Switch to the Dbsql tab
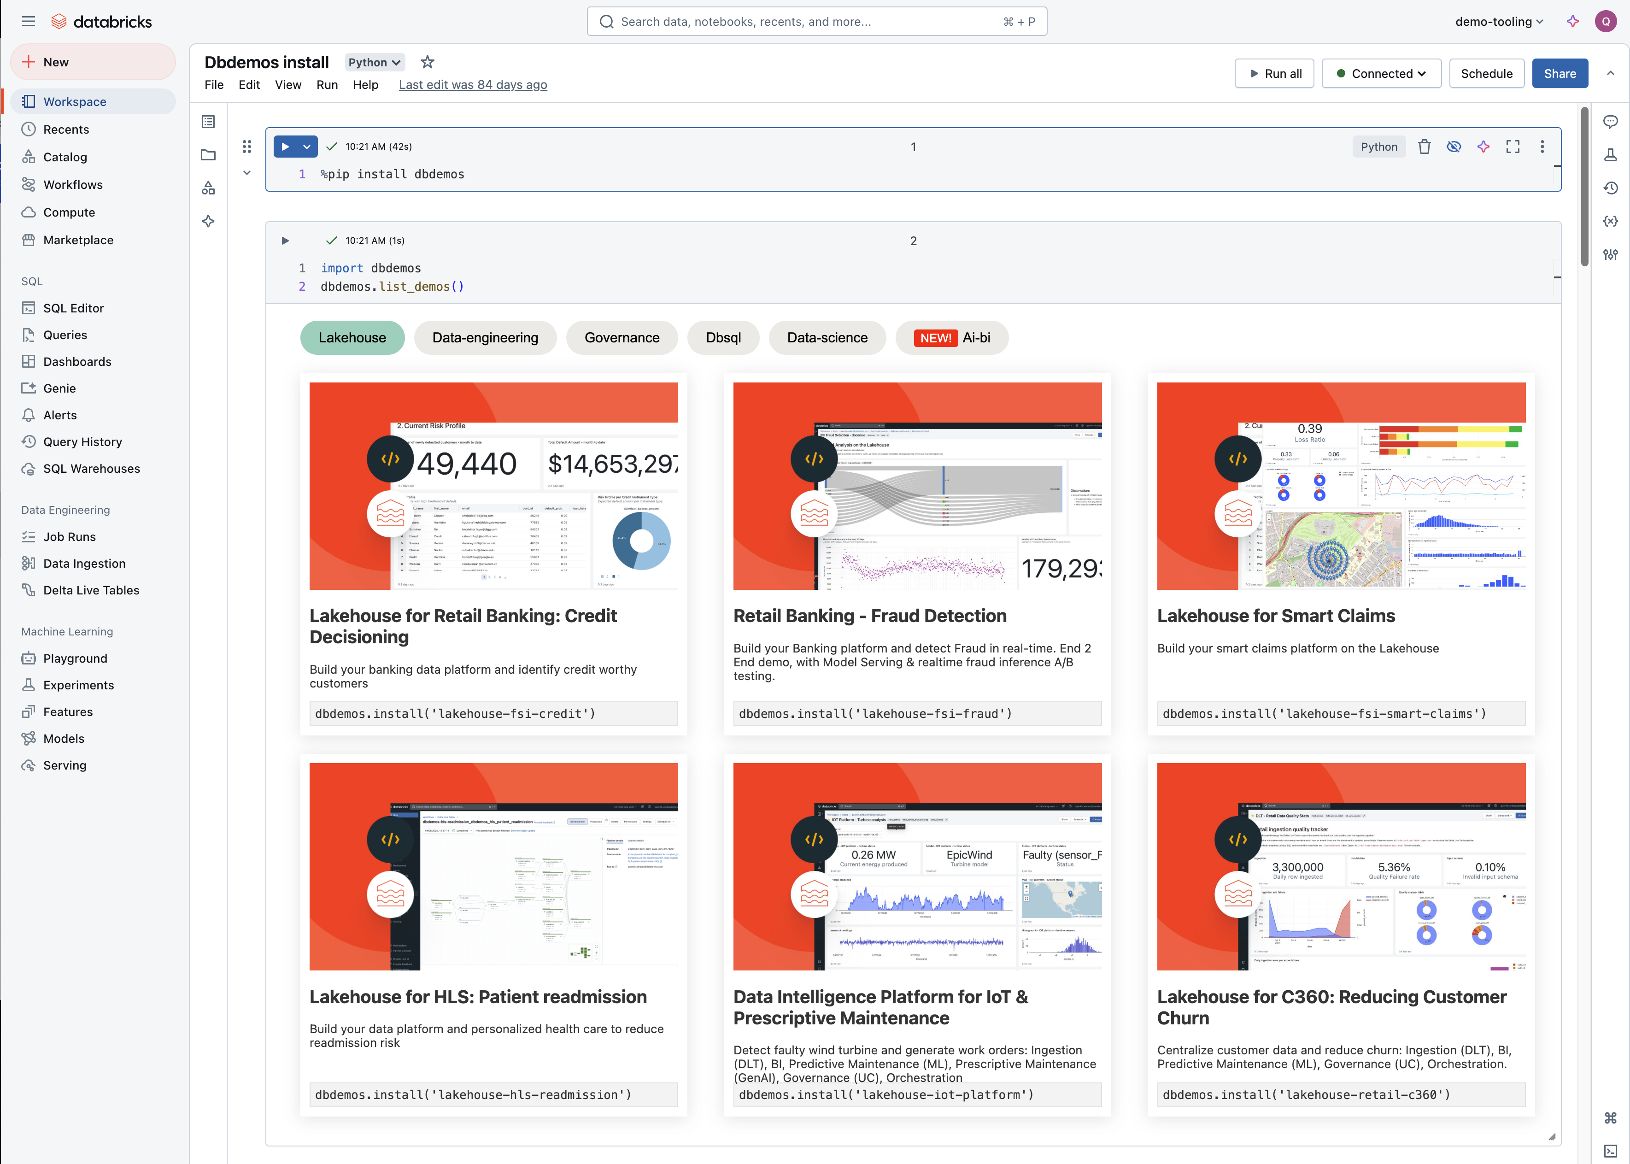Viewport: 1630px width, 1164px height. click(x=723, y=338)
